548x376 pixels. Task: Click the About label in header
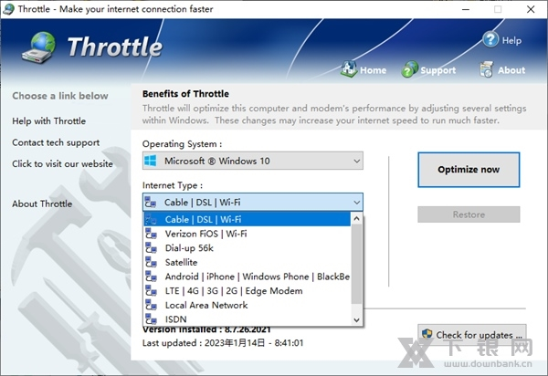[511, 70]
